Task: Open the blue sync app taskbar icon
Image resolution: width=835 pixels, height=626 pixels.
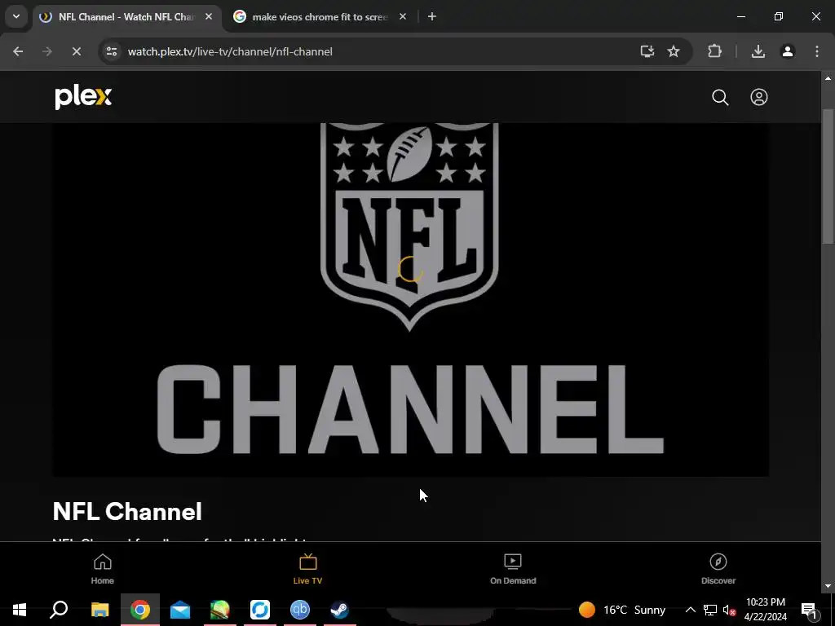Action: (x=260, y=610)
